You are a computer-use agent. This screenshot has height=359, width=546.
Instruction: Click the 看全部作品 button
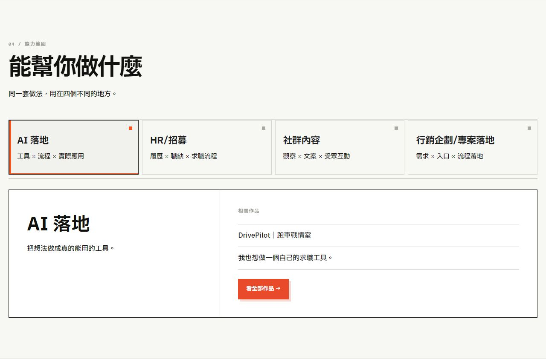(x=263, y=289)
